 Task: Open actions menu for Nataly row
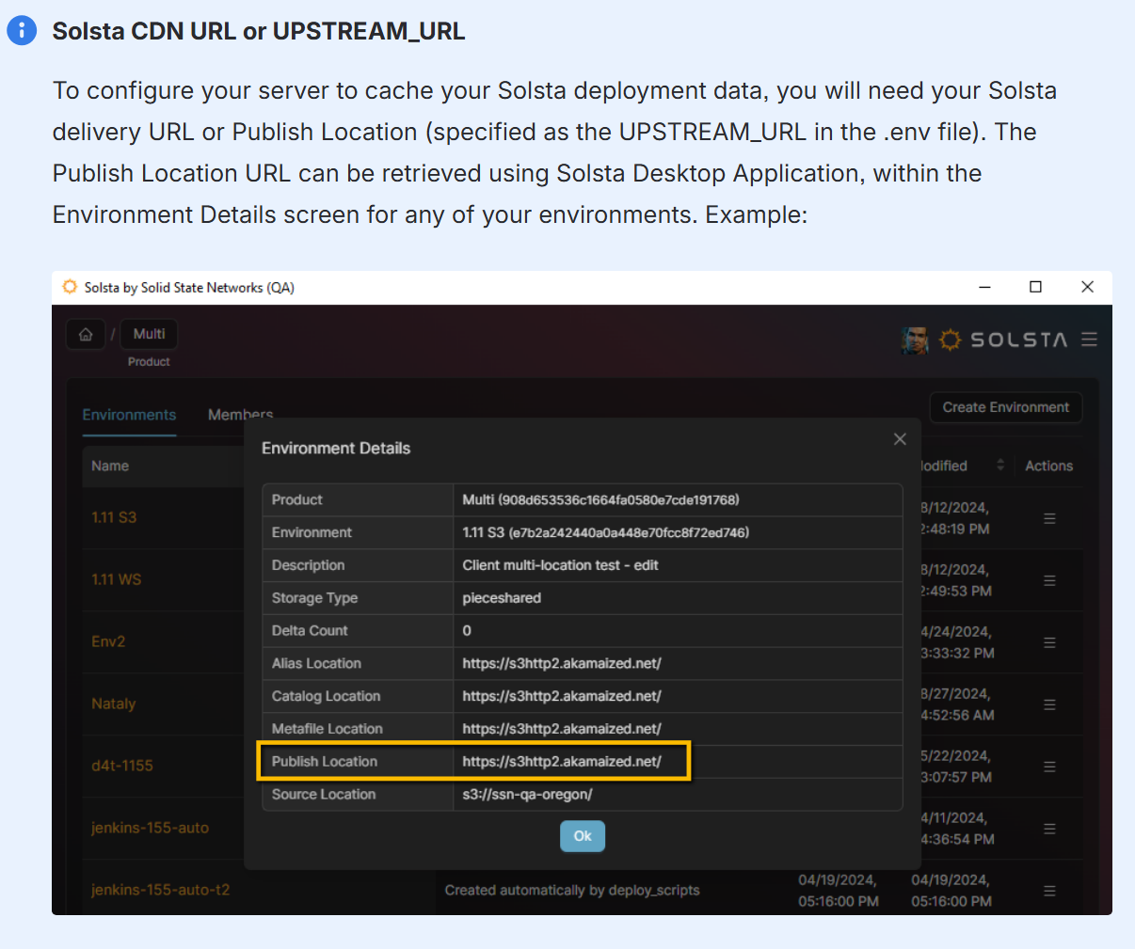pyautogui.click(x=1049, y=704)
